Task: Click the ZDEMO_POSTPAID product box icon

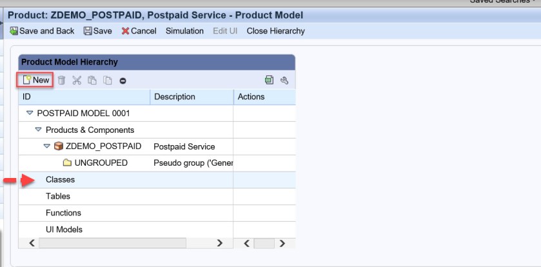Action: tap(59, 146)
